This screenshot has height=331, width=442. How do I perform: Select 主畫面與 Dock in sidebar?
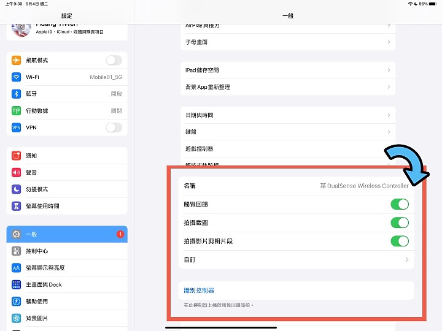[x=67, y=284]
